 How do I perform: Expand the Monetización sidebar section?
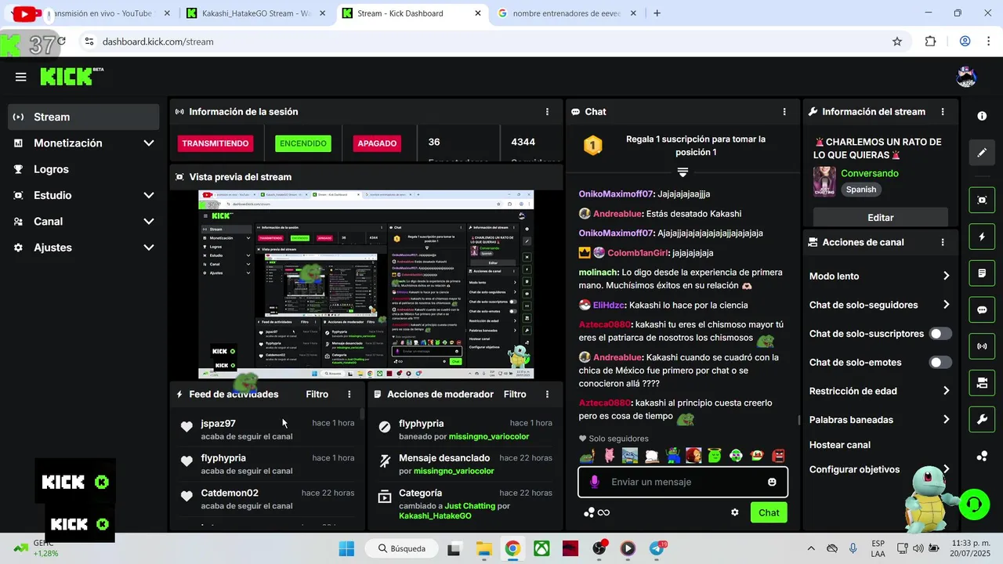[149, 143]
